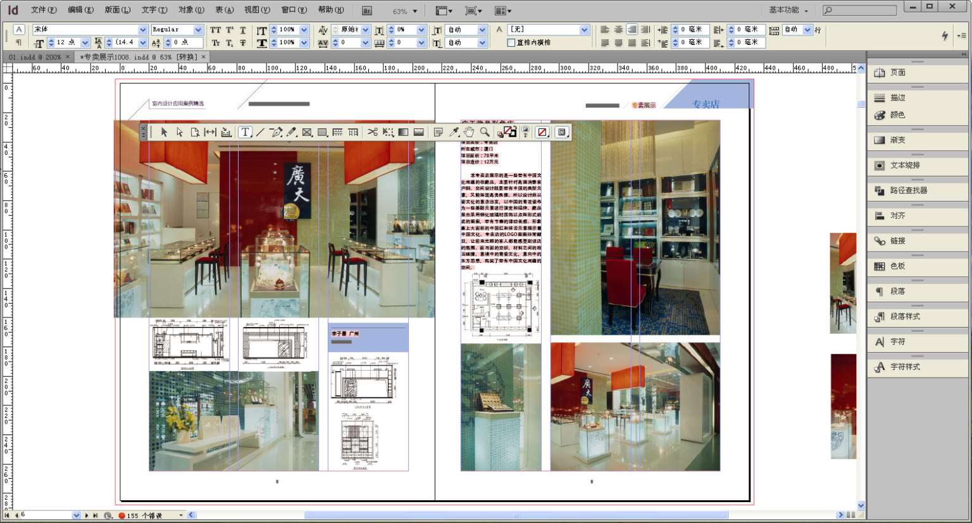Open the 编辑(E) menu
This screenshot has width=972, height=523.
pos(80,10)
